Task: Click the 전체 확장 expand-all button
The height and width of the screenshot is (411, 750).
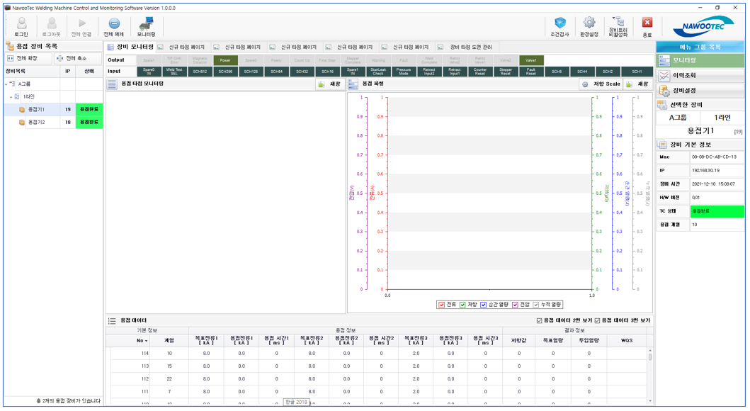Action: (28, 59)
